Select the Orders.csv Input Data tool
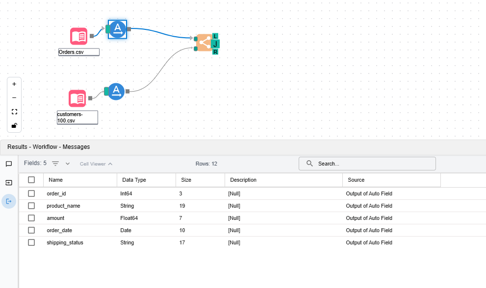 [78, 36]
